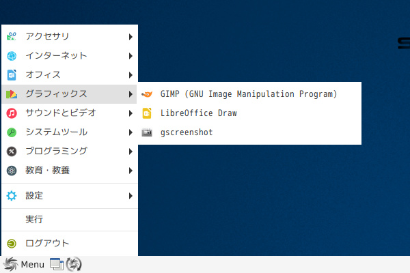The image size is (410, 273).
Task: Launch GIMP (GNU Image Manipulation Program)
Action: 249,94
